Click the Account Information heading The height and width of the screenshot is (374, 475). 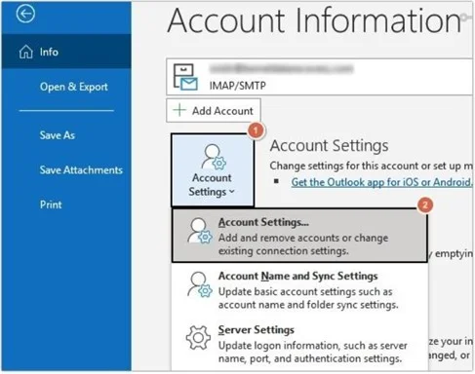pos(314,20)
